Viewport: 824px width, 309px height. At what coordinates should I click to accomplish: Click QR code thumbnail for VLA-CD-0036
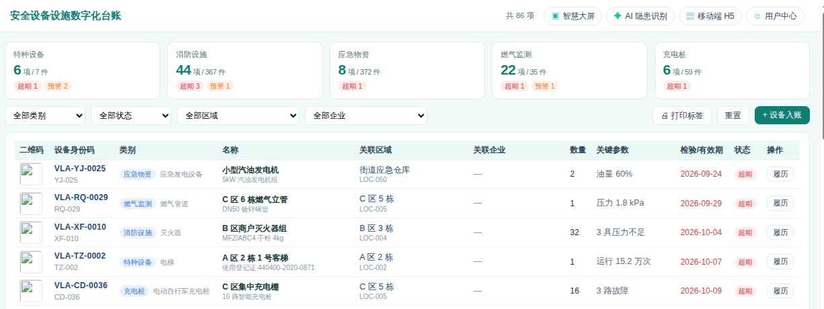point(32,291)
